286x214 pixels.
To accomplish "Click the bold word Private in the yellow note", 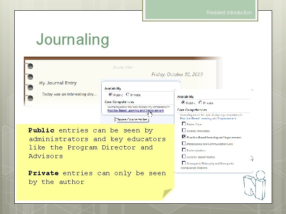I will pyautogui.click(x=43, y=173).
